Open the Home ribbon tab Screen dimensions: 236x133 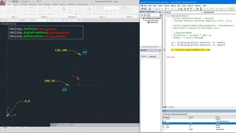pos(9,4)
